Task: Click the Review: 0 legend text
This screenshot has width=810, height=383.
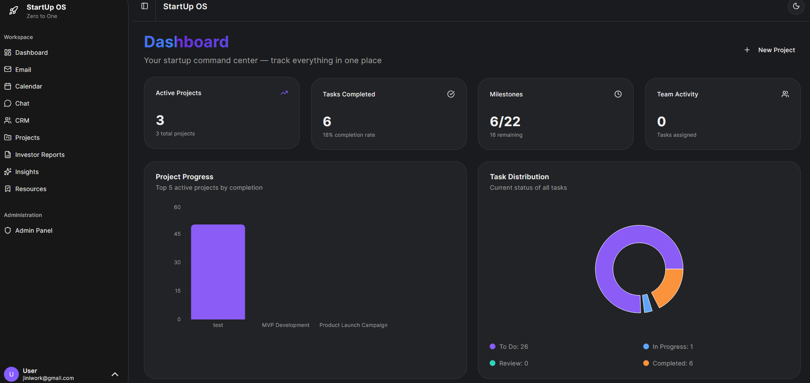Action: point(513,363)
